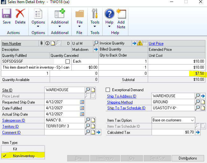
Task: Select the Kit item type
Action: pos(23,149)
